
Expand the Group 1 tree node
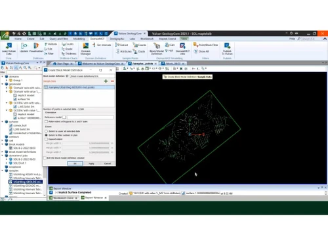7,80
